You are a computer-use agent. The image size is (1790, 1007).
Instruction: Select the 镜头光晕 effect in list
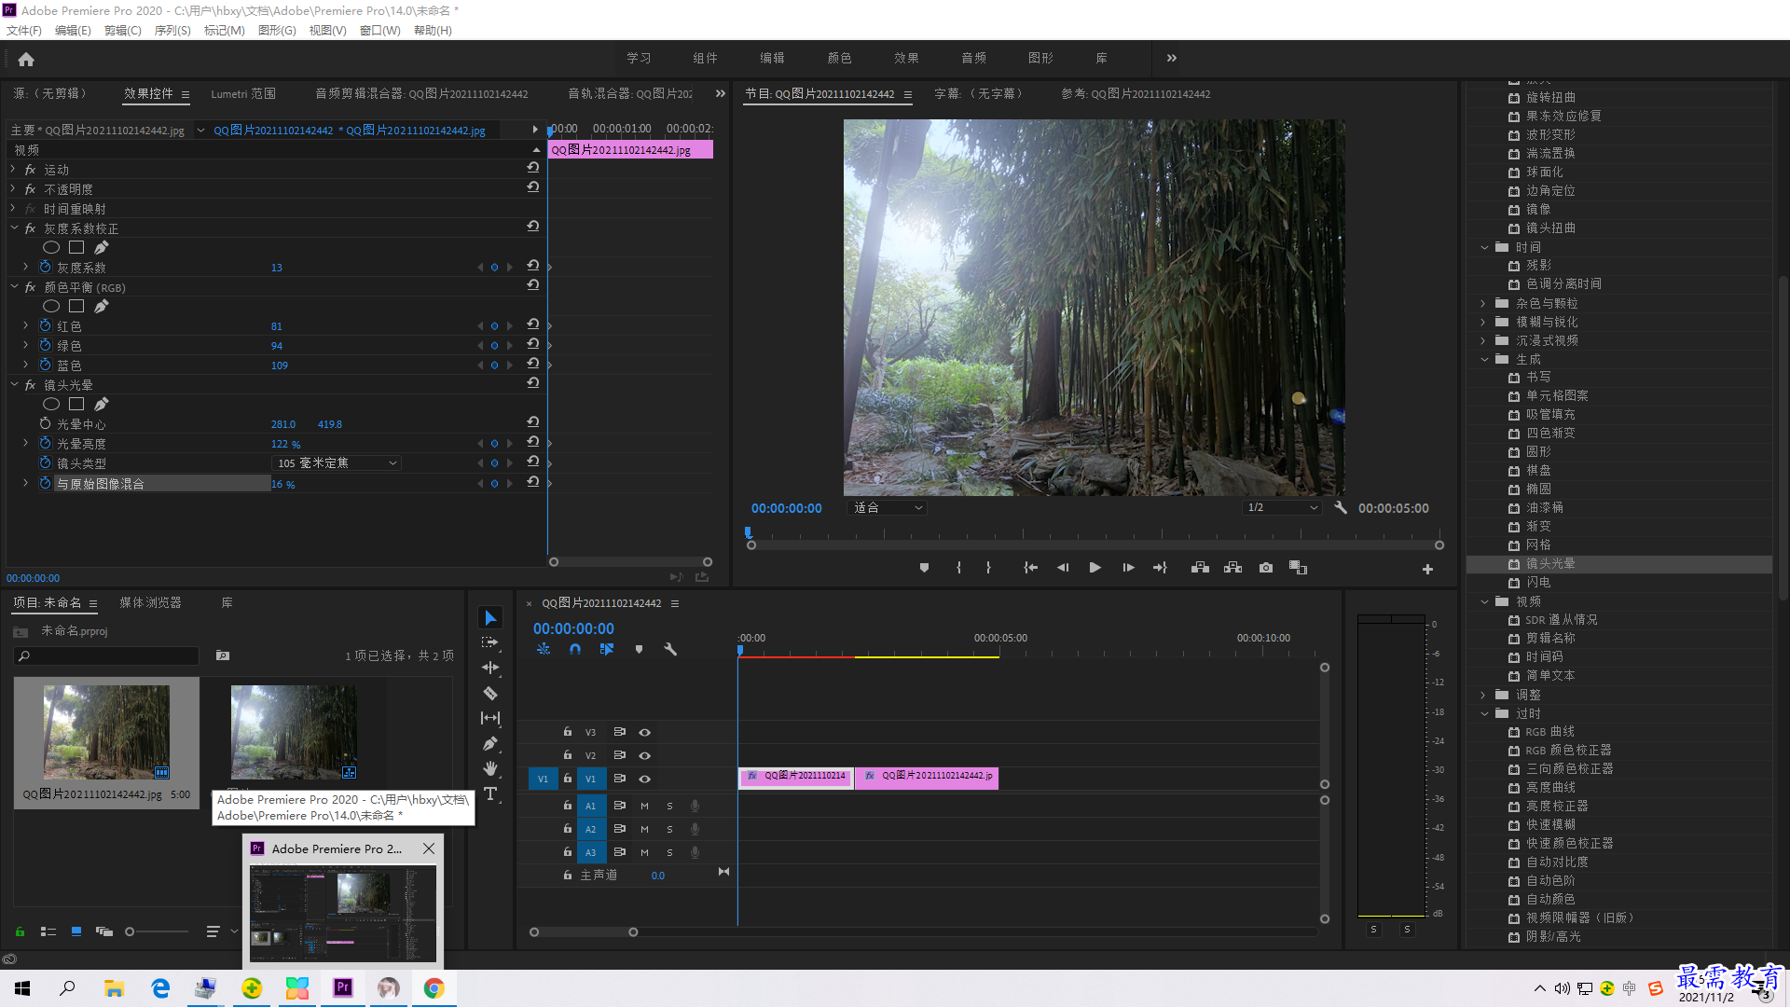click(x=1618, y=564)
